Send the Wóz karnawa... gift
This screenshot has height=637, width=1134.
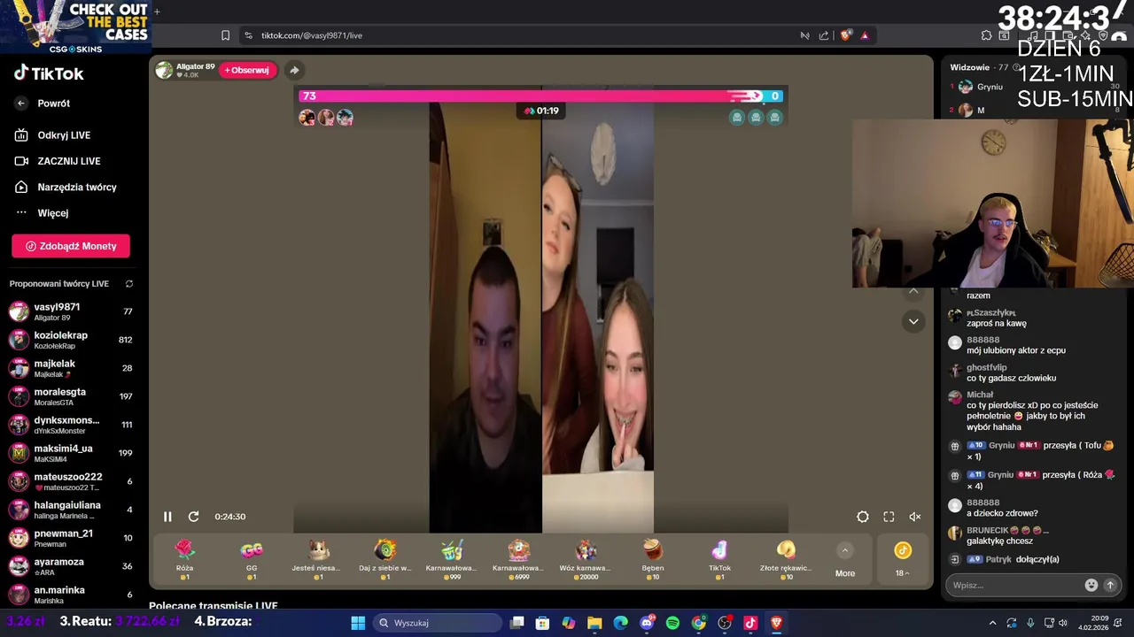coord(586,560)
